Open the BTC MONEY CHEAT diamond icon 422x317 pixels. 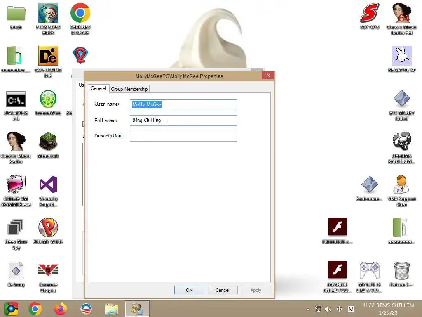click(401, 99)
